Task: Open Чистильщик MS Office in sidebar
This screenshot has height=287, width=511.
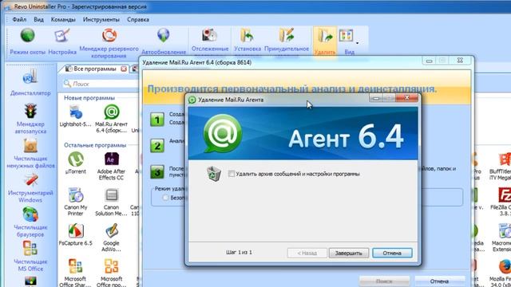Action: click(30, 257)
